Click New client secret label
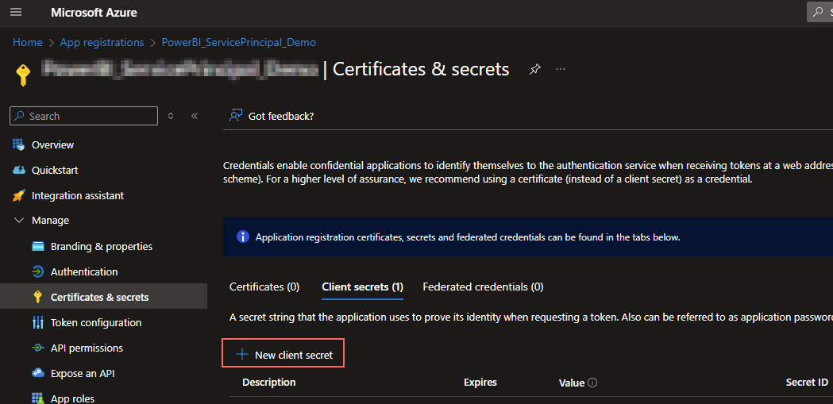The height and width of the screenshot is (404, 833). point(294,355)
